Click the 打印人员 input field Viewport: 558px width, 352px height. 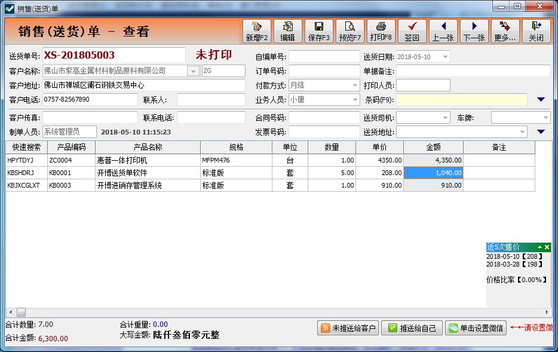[423, 85]
